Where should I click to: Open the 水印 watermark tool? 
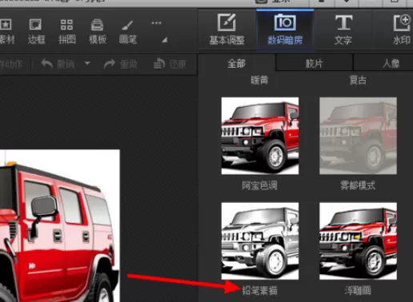(402, 30)
